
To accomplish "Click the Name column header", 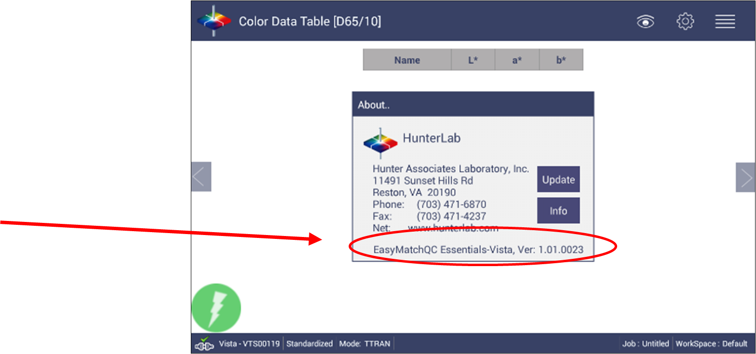I will point(407,60).
